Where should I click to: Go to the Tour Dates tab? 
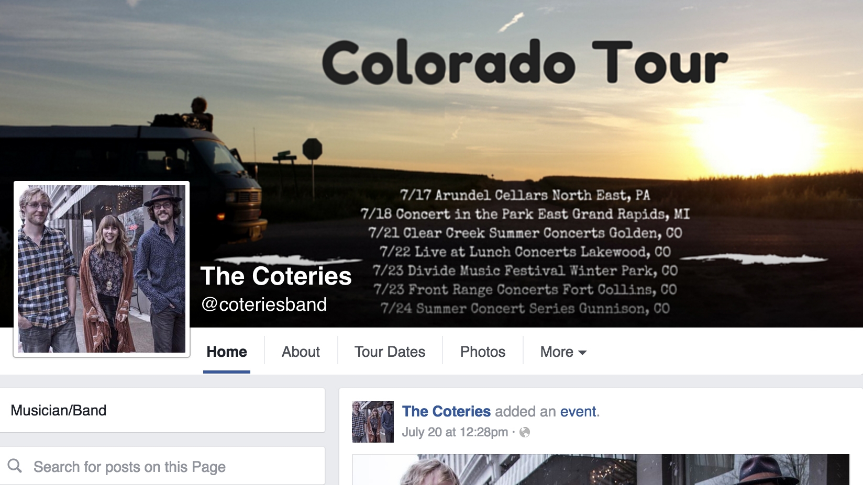click(390, 352)
